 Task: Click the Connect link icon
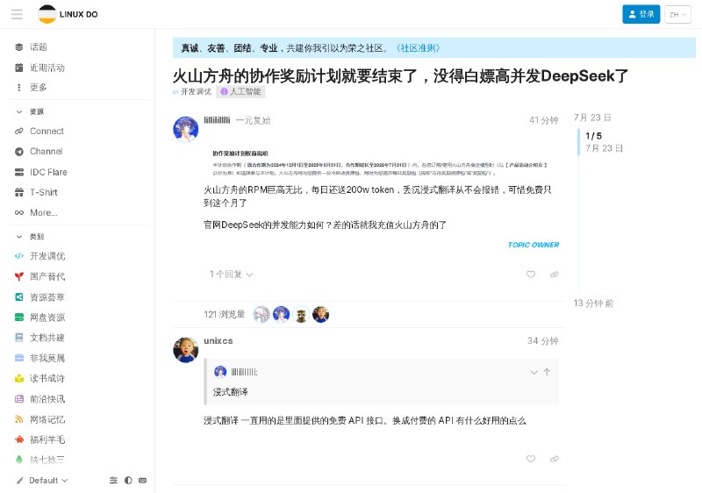[x=19, y=131]
